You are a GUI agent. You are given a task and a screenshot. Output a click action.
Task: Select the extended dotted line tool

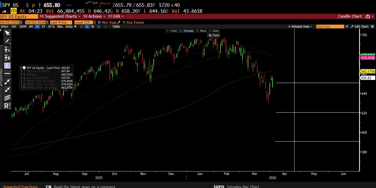click(x=7, y=90)
